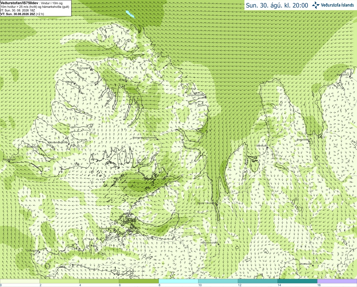357x287 pixels.
Task: Click the Veðurstofa Íslands logo icon
Action: pos(316,5)
